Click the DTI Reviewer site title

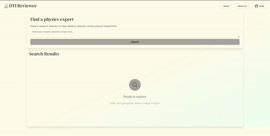(x=23, y=6)
